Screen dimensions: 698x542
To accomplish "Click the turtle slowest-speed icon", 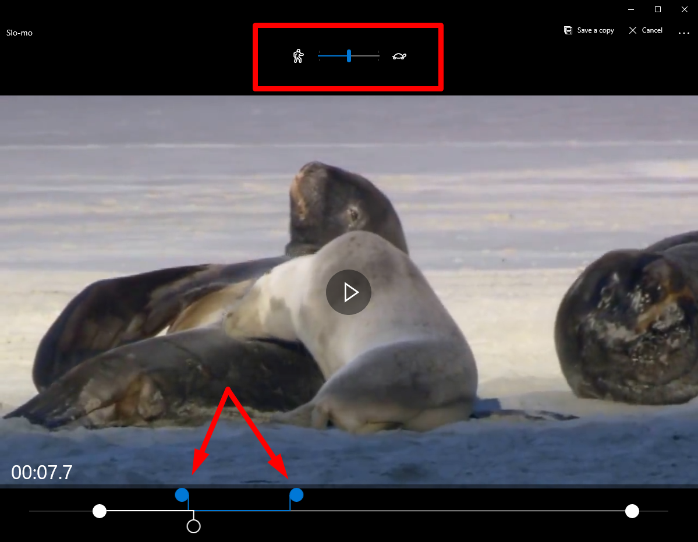I will [399, 56].
